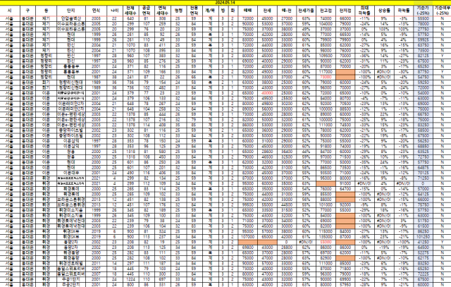Select the 계/복 column header
451x287 pixels.
click(210, 11)
